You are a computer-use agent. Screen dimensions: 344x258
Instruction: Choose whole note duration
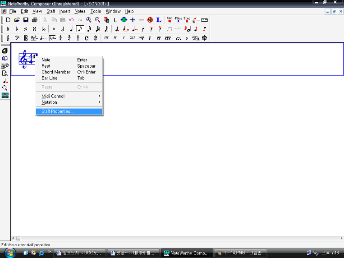click(54, 29)
